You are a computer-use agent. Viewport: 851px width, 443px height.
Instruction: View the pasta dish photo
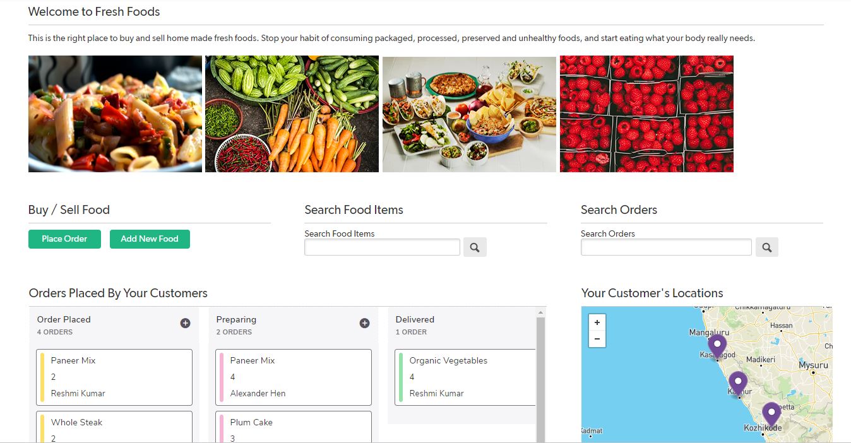coord(114,114)
